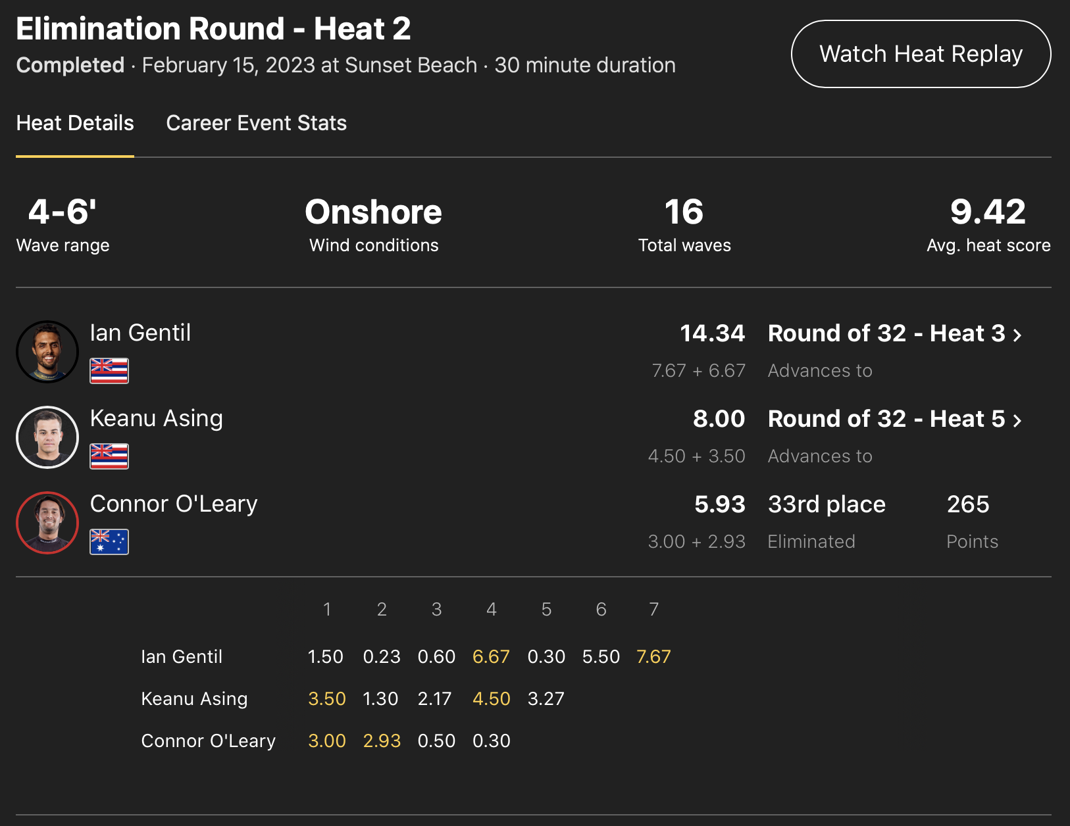This screenshot has height=826, width=1070.
Task: Select Connor O'Leary's 3.00 wave score
Action: [x=327, y=741]
